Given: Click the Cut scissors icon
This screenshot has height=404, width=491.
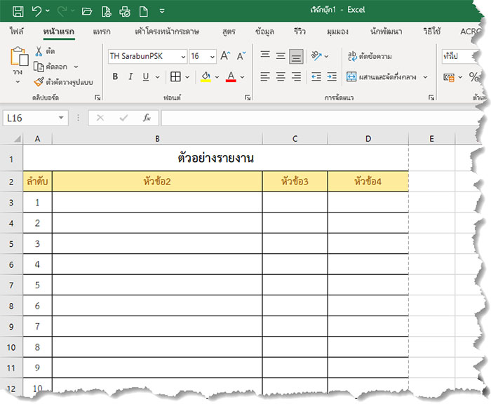Looking at the screenshot, I should click(39, 52).
